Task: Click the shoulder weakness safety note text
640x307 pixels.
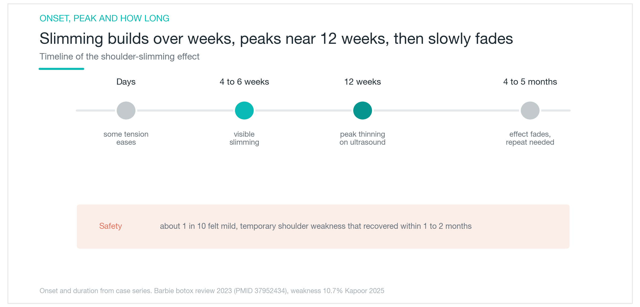Action: (316, 226)
